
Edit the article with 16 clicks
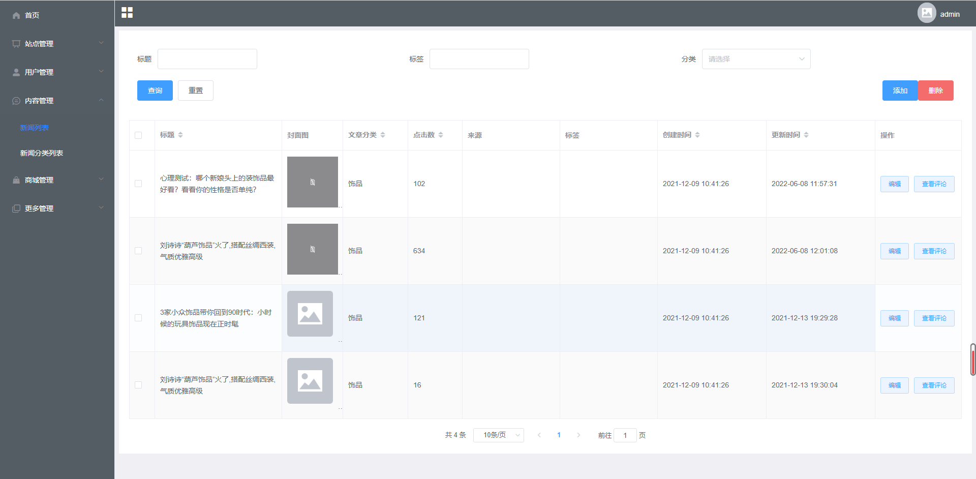click(894, 385)
